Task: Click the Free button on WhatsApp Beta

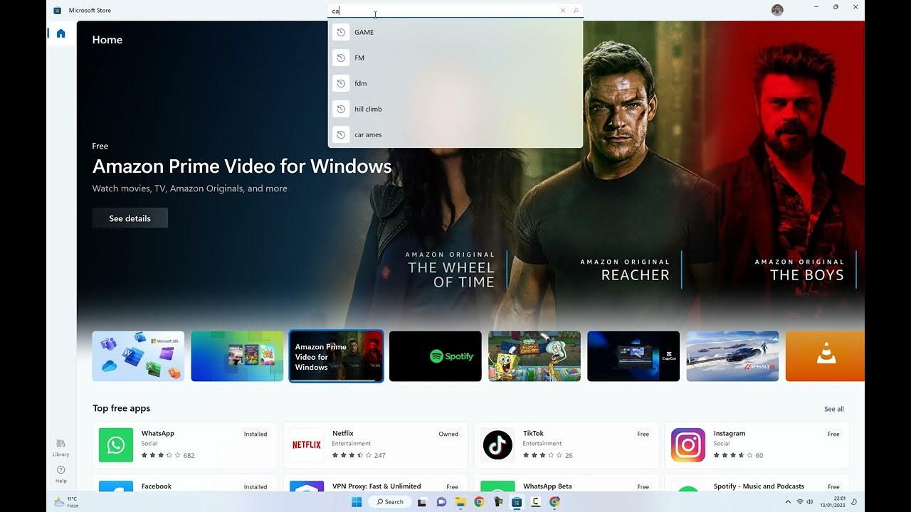Action: point(643,487)
